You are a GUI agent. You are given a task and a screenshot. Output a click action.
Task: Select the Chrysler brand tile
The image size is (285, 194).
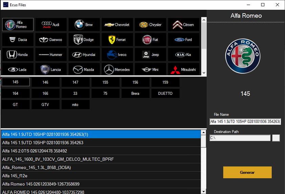tap(151, 24)
